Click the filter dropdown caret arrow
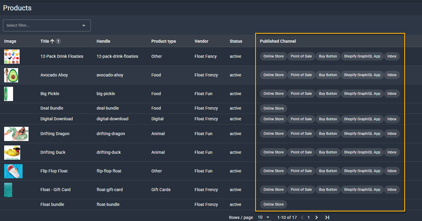The image size is (422, 221). coord(84,25)
